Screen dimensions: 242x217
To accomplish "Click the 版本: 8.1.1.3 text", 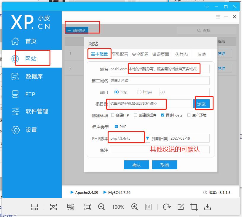I will (x=219, y=192).
